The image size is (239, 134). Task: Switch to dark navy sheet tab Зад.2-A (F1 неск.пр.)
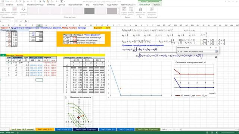coord(86,129)
